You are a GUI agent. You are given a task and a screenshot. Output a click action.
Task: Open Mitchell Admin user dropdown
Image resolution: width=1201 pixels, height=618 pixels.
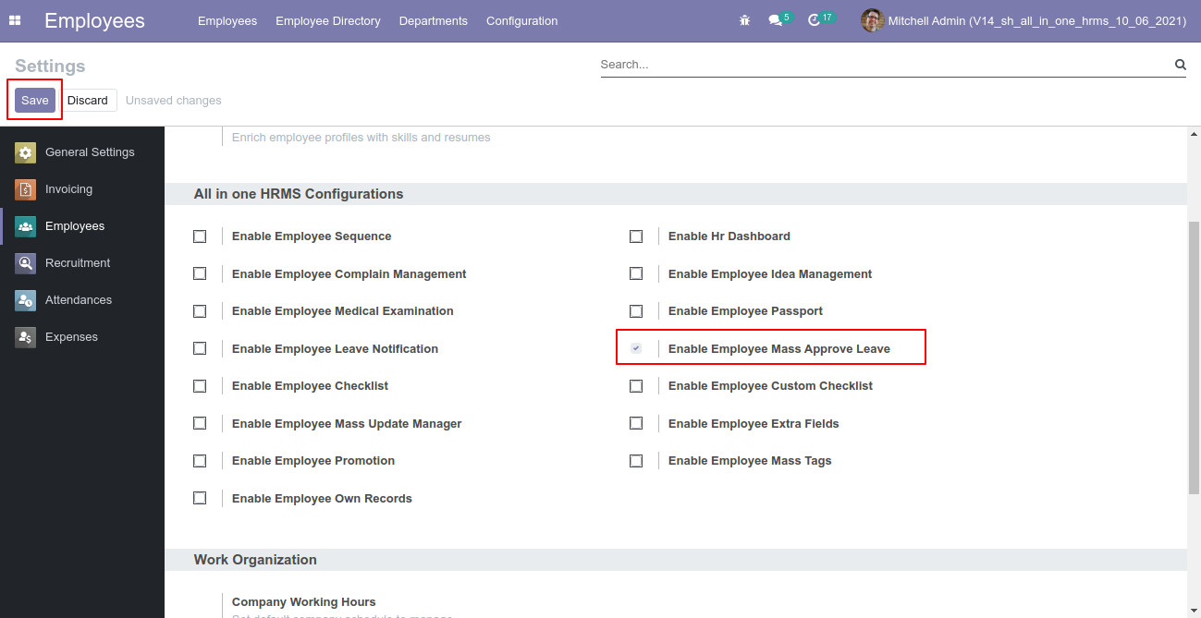[x=1023, y=20]
